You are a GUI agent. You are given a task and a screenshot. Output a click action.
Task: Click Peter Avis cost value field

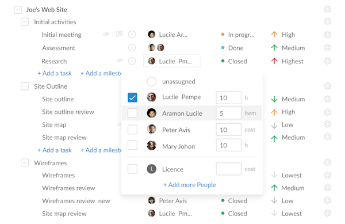229,130
